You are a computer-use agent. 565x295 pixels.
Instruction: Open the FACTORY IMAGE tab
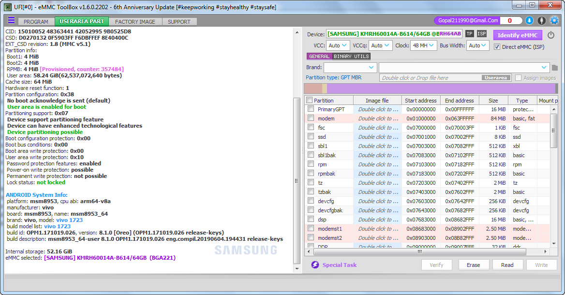135,22
